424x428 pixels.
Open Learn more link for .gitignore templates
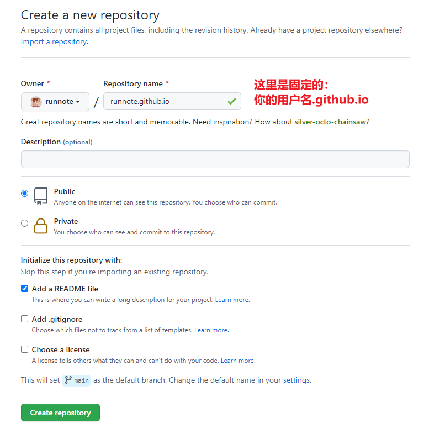point(211,330)
